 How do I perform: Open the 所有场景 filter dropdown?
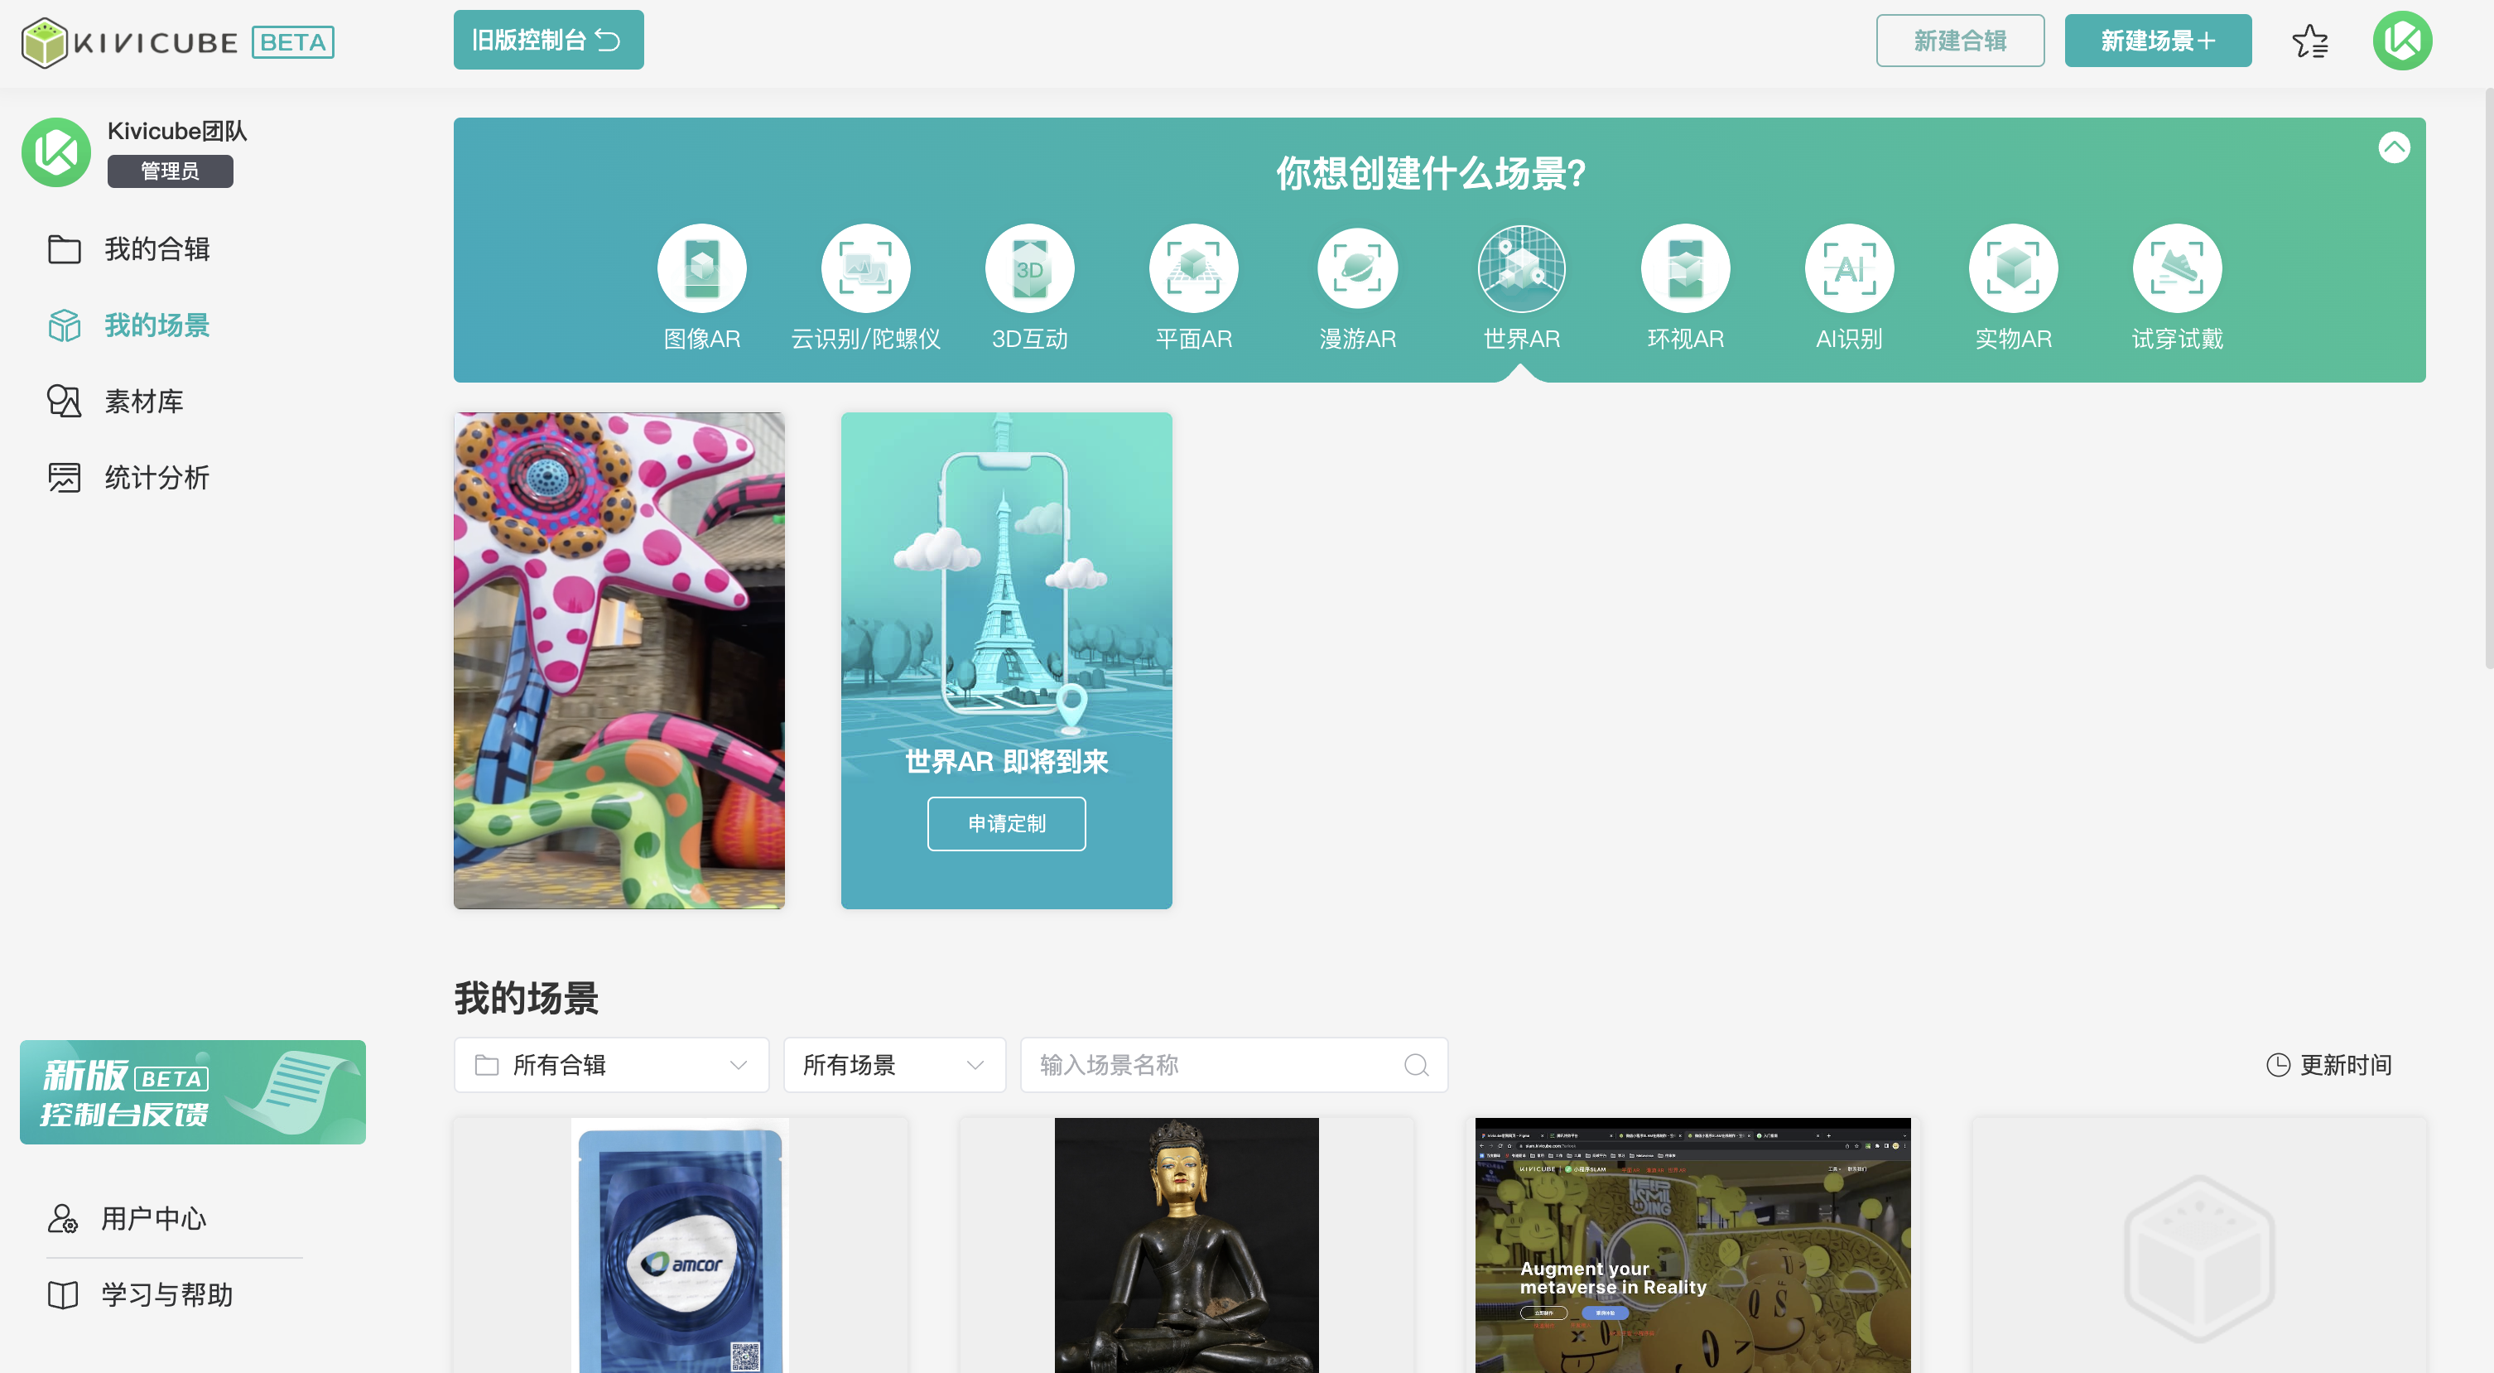tap(893, 1065)
